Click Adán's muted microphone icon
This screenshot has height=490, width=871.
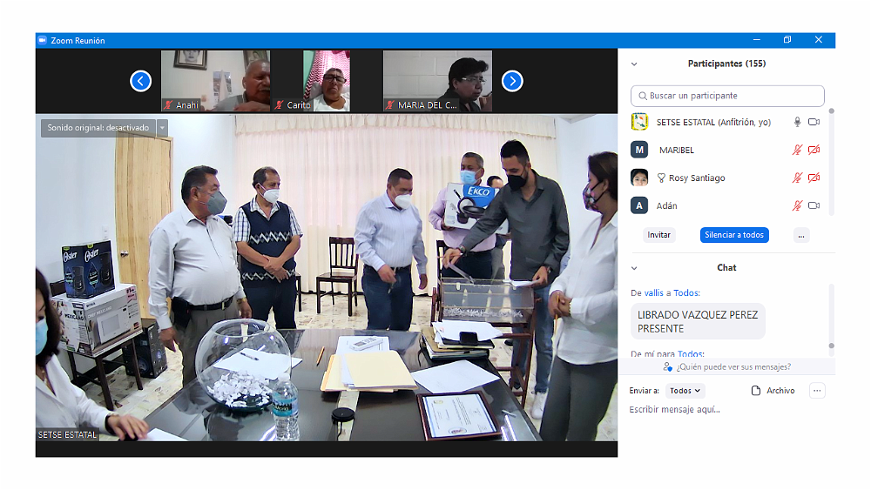796,206
